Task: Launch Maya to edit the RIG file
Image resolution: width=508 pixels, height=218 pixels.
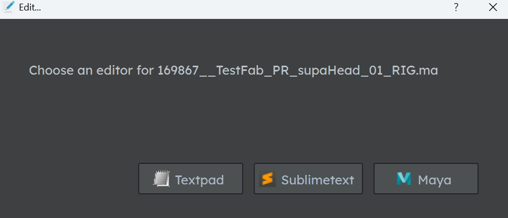Action: click(x=426, y=179)
